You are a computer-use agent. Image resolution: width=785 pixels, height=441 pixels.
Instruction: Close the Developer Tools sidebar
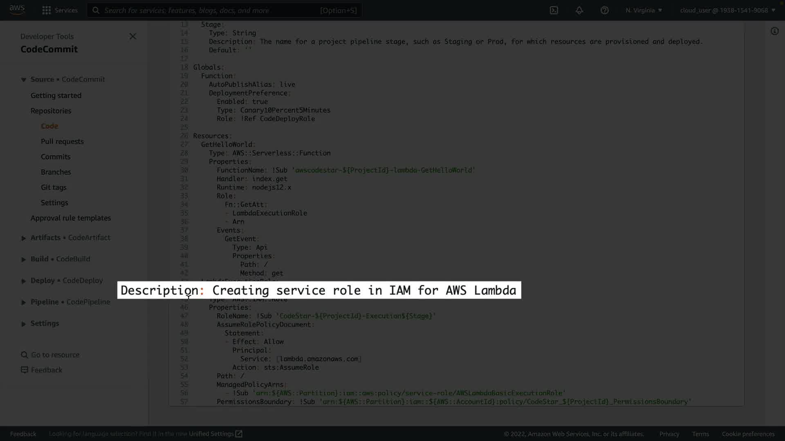(x=133, y=36)
